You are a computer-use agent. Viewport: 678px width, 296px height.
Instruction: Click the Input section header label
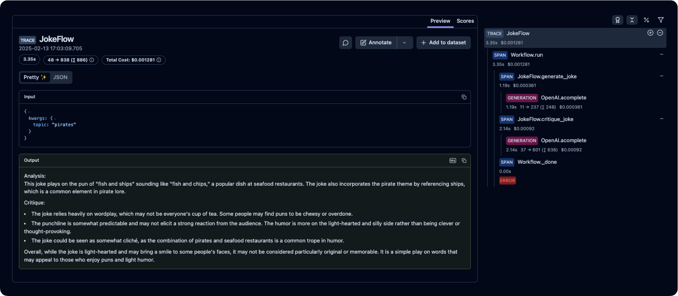pyautogui.click(x=30, y=97)
